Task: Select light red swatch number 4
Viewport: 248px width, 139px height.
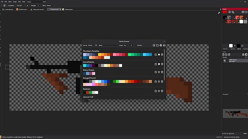Action: coord(237,17)
